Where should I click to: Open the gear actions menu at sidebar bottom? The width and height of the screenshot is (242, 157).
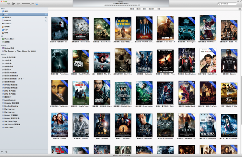point(6,152)
